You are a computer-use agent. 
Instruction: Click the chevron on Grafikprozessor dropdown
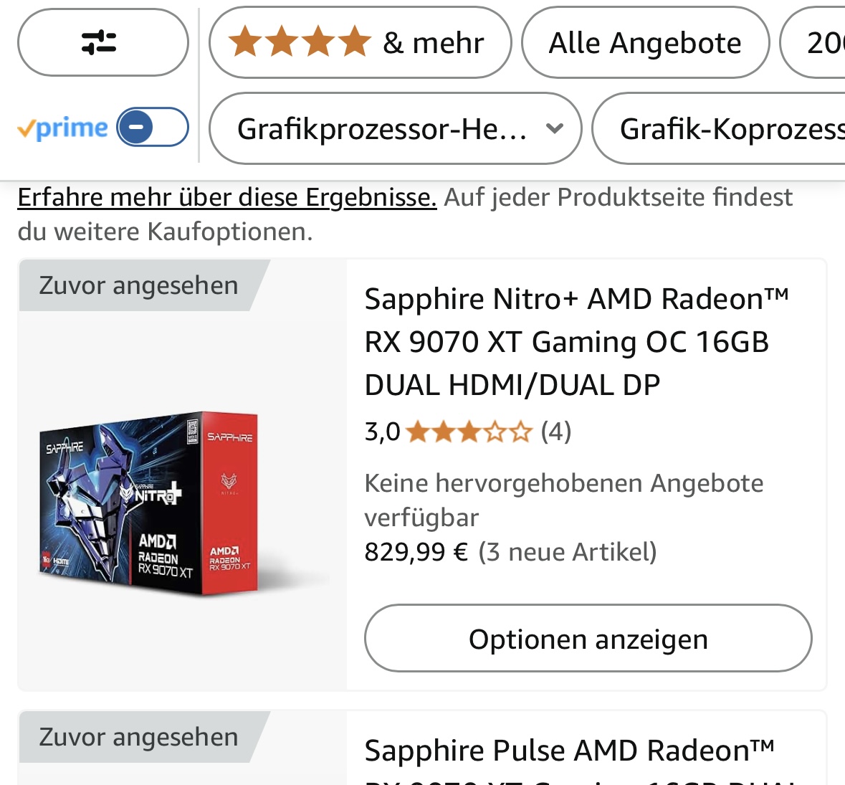555,128
